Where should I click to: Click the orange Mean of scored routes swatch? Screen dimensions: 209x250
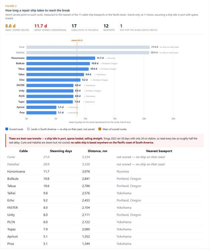click(x=100, y=129)
